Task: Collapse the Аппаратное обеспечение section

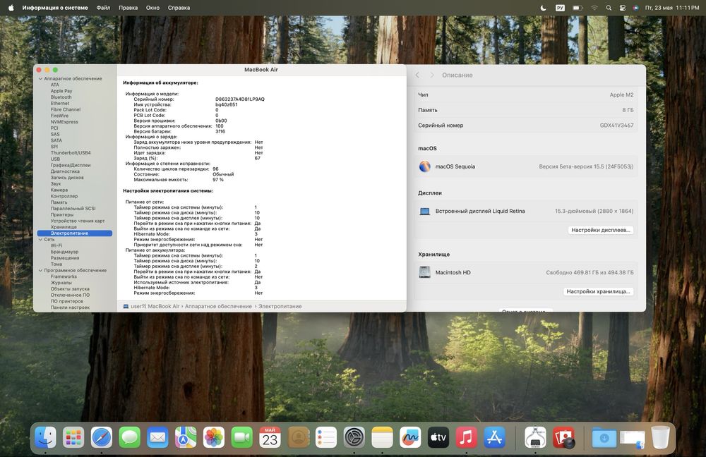Action: 40,79
